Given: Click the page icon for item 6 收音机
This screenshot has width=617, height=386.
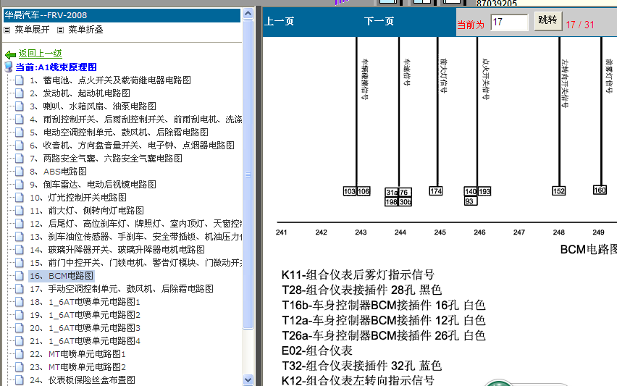Looking at the screenshot, I should (x=20, y=145).
